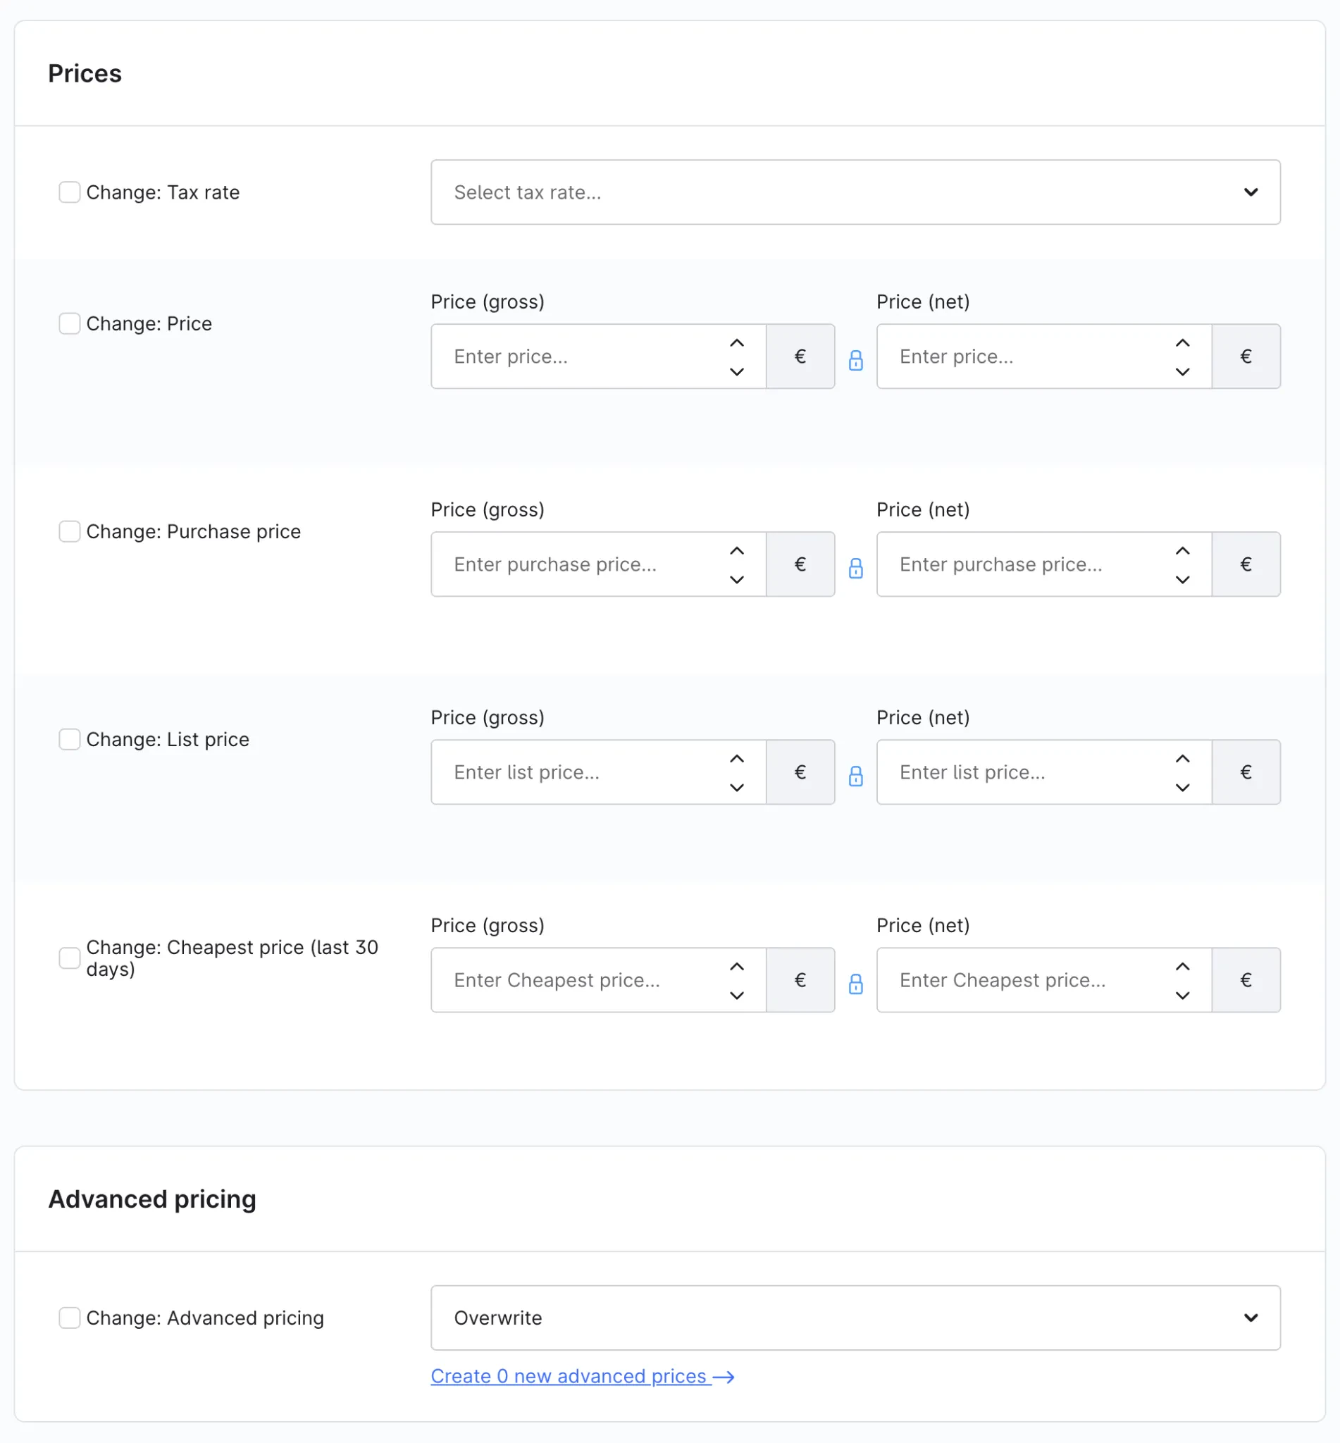Enable Change: List price checkbox
Viewport: 1340px width, 1443px height.
70,739
